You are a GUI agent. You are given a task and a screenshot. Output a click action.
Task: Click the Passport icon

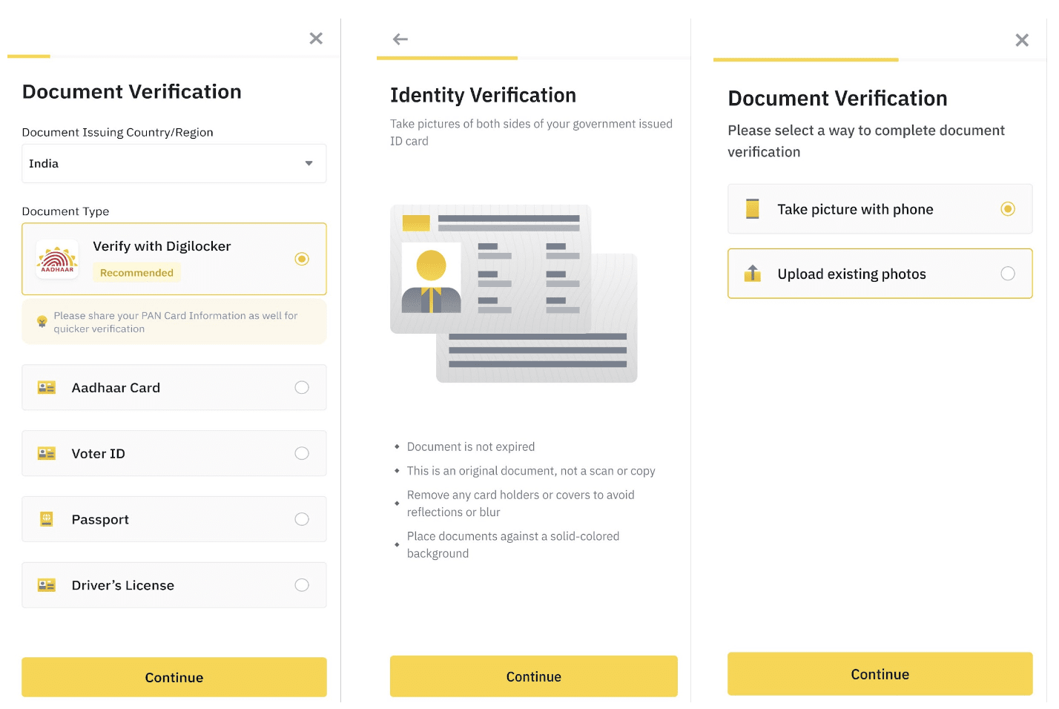tap(47, 519)
